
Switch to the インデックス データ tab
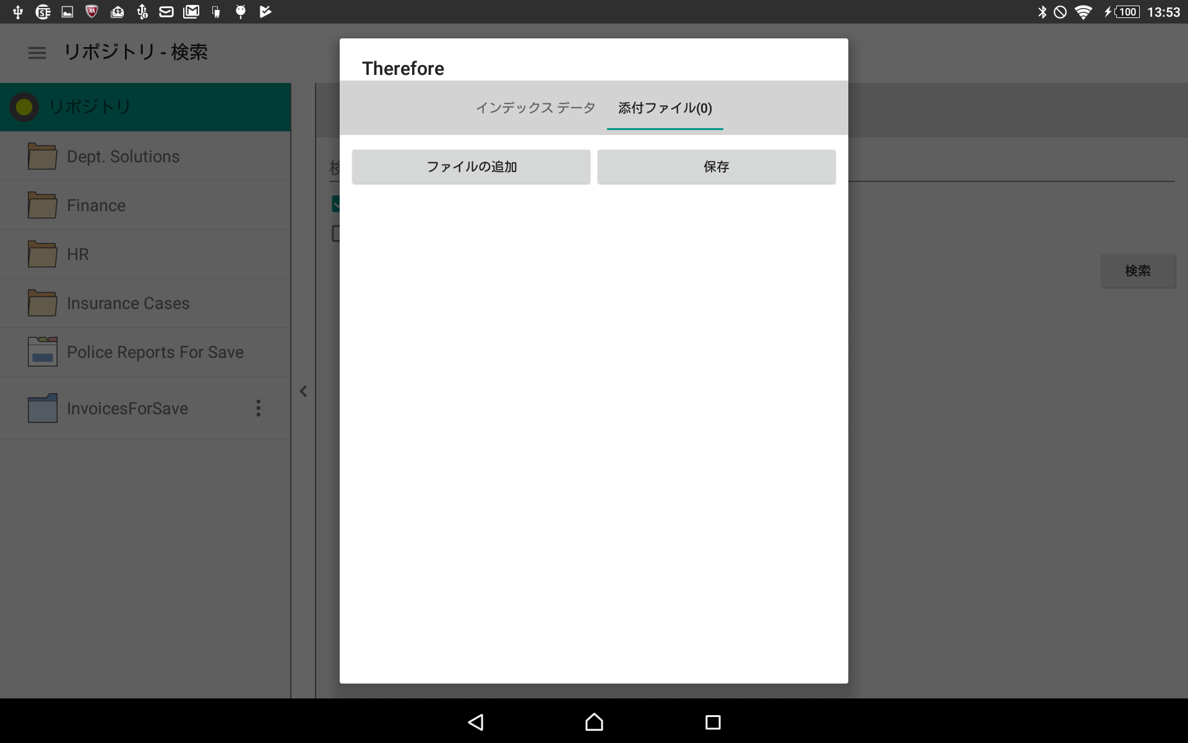click(x=535, y=108)
